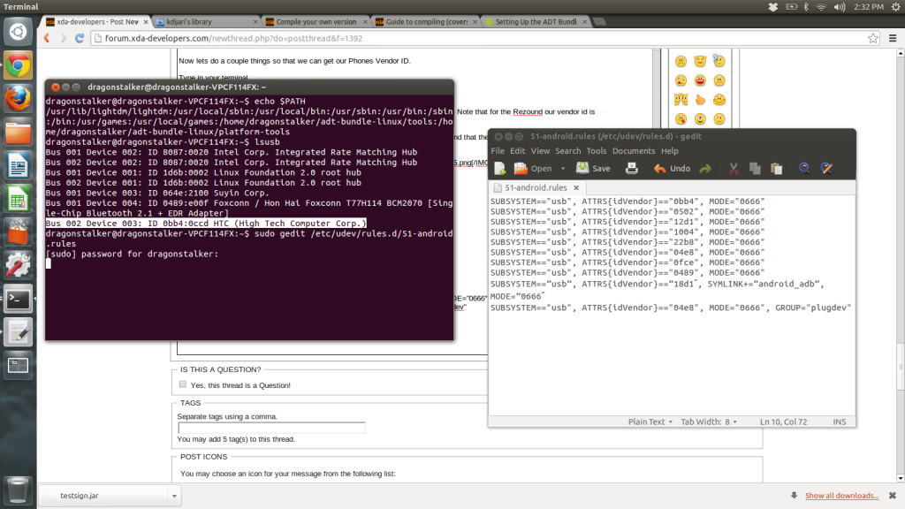Open the Documents menu in gedit
Image resolution: width=905 pixels, height=509 pixels.
pyautogui.click(x=634, y=151)
